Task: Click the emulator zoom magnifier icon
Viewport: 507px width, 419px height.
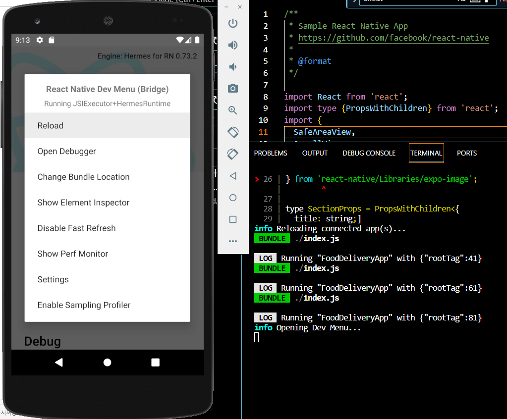Action: click(233, 110)
